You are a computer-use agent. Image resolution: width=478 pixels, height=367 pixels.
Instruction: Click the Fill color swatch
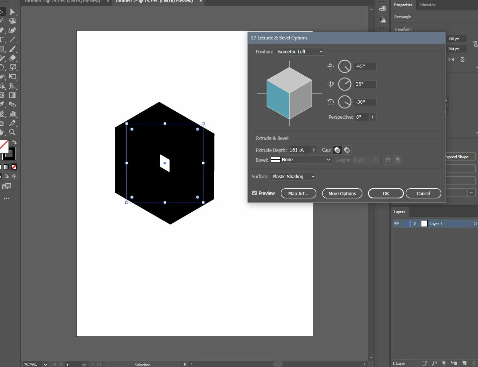[3, 146]
